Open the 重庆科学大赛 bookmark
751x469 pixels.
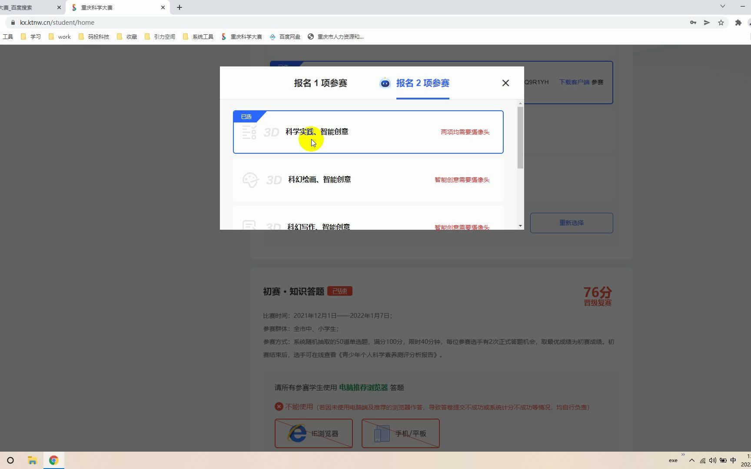(x=242, y=37)
